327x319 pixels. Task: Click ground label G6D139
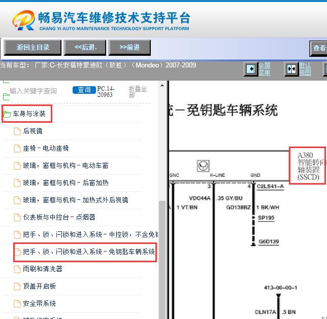click(x=269, y=242)
